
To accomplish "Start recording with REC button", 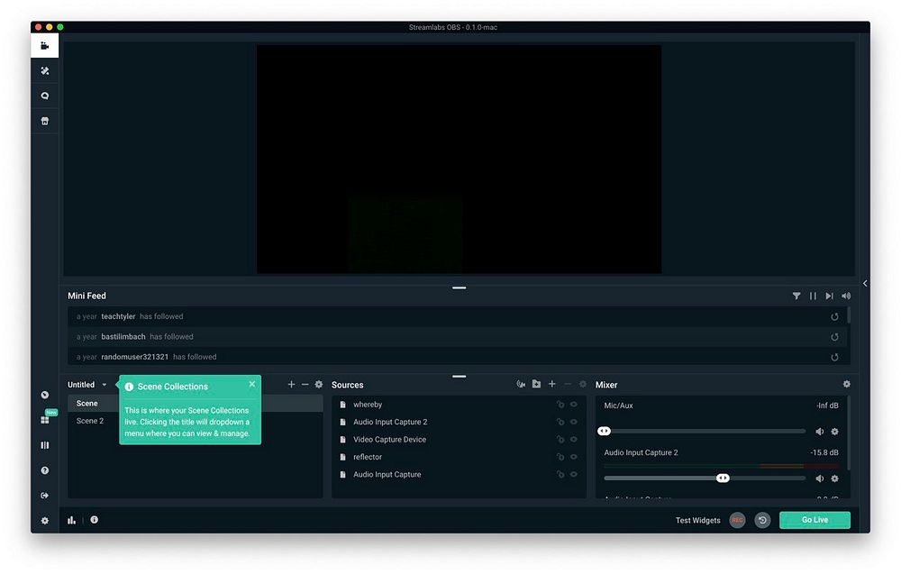I will (737, 520).
